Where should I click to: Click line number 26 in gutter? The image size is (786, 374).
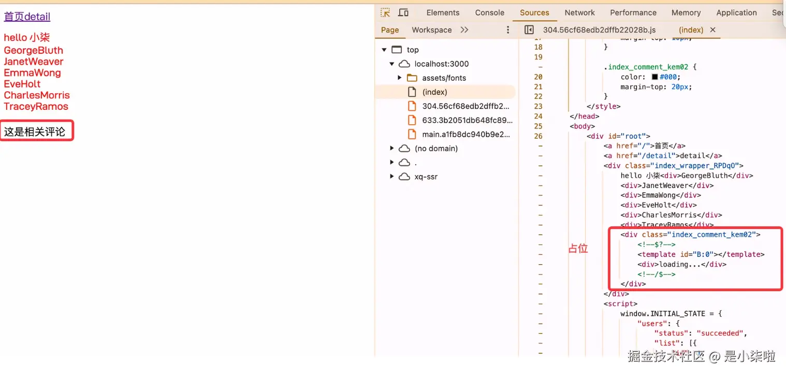[538, 136]
